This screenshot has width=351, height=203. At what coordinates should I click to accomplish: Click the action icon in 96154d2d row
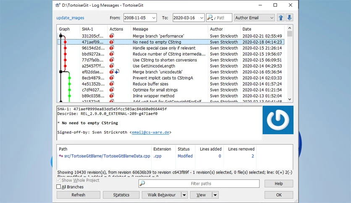click(112, 48)
